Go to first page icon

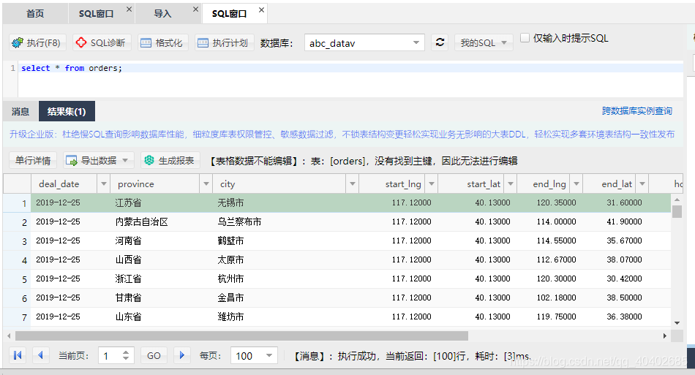pyautogui.click(x=18, y=355)
